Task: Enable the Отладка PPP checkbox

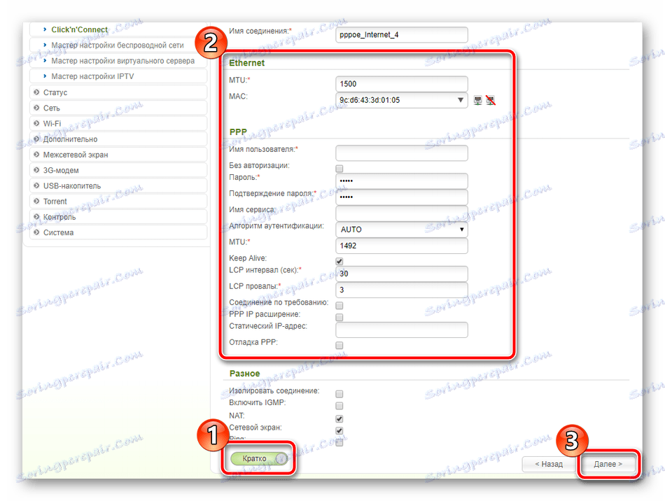Action: coord(339,346)
